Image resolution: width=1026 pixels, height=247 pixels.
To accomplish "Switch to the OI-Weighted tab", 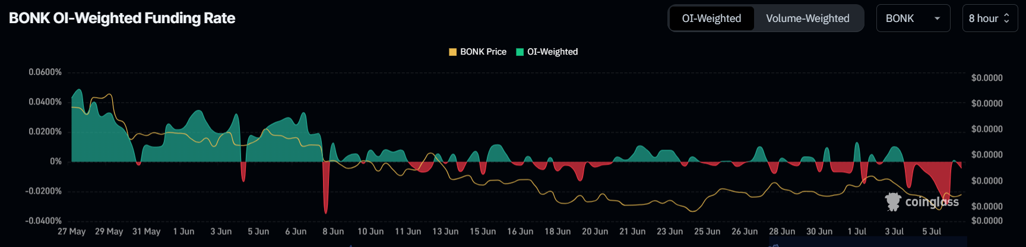I will [x=711, y=18].
